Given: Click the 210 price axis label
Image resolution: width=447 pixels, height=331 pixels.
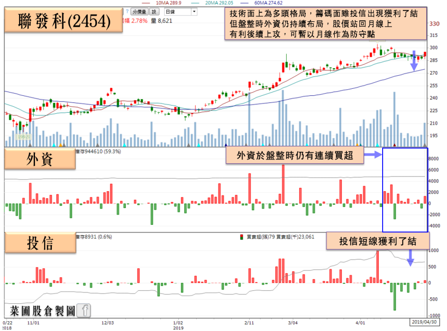Looking at the screenshot, I should point(433,123).
